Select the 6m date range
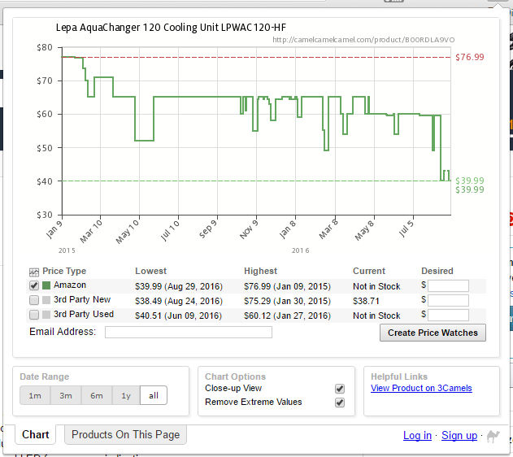The width and height of the screenshot is (513, 457). click(97, 395)
